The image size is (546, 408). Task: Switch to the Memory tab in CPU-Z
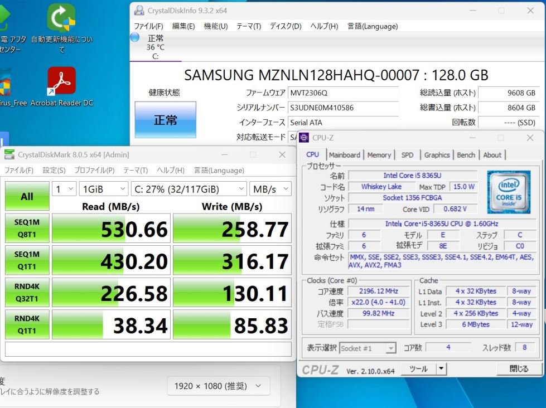pos(379,155)
